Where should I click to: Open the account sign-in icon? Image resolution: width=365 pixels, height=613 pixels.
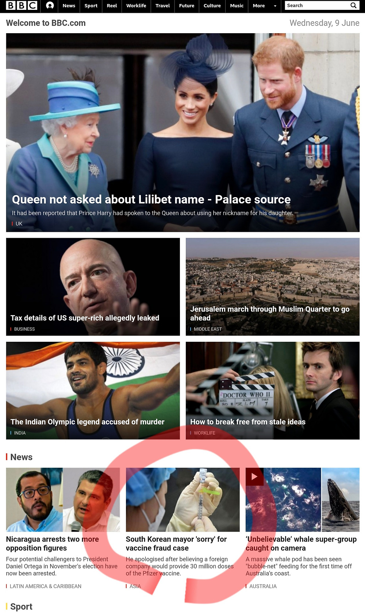(50, 5)
